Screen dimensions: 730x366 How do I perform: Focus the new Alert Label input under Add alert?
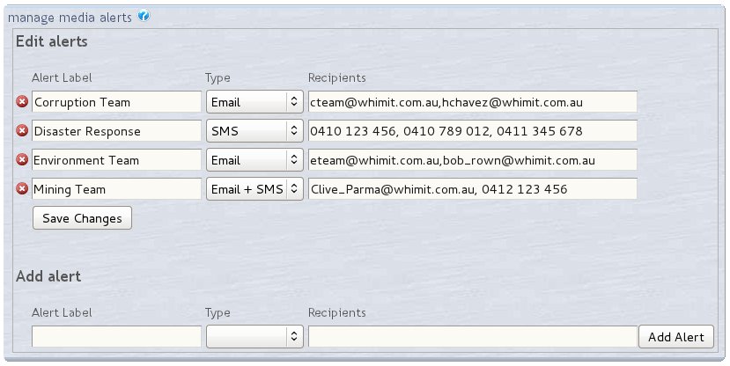(116, 337)
